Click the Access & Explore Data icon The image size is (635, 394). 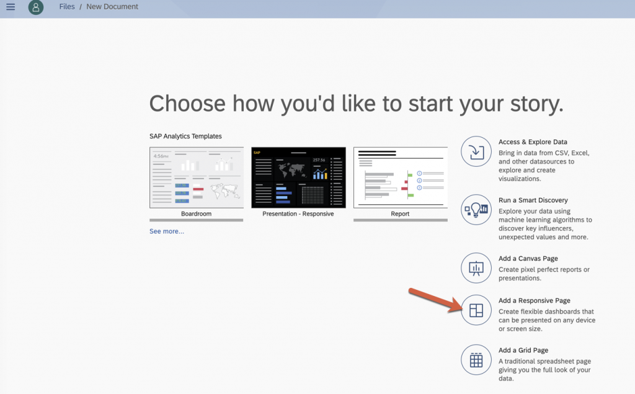(x=476, y=151)
